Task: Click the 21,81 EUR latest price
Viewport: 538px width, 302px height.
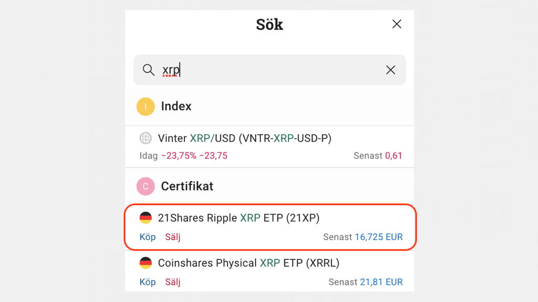Action: [381, 282]
